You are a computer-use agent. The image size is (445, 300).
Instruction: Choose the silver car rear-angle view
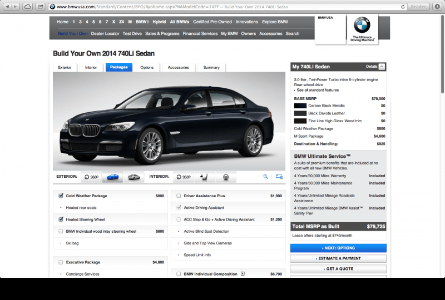133,177
